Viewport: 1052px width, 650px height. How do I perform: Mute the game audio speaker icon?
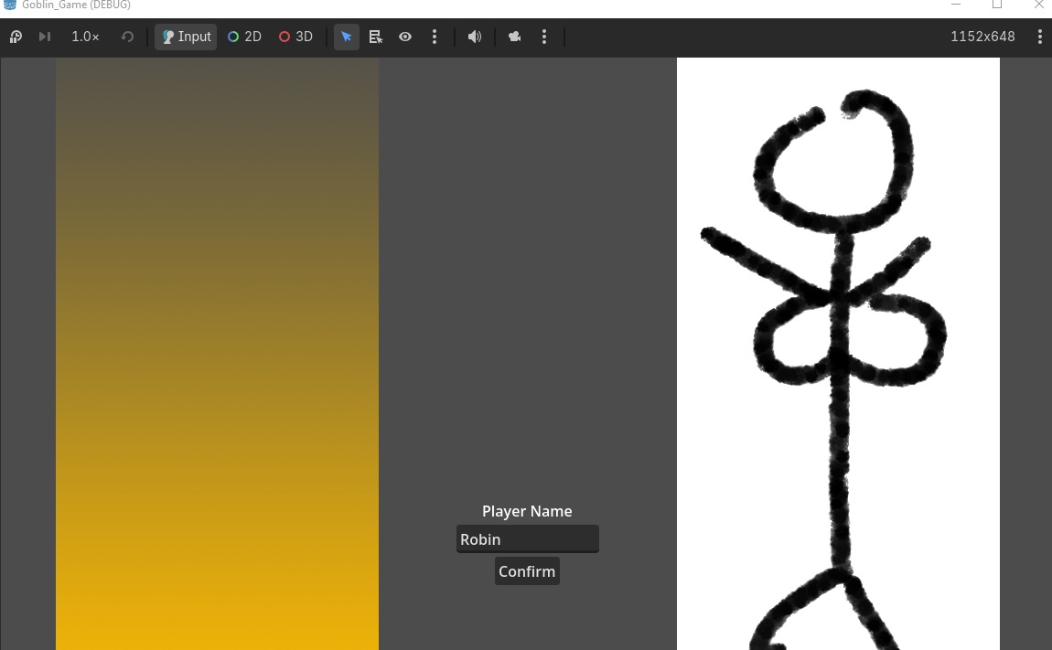click(x=475, y=37)
